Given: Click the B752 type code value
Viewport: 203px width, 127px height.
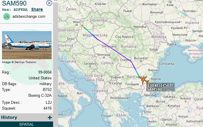Looking at the screenshot, I should [x=47, y=90].
